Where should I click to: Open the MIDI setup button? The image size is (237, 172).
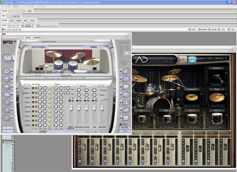(25, 21)
